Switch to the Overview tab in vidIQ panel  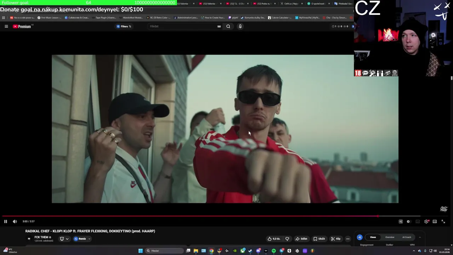[x=390, y=237]
